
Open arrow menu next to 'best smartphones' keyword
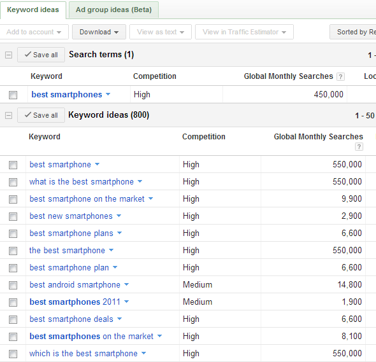[x=108, y=94]
